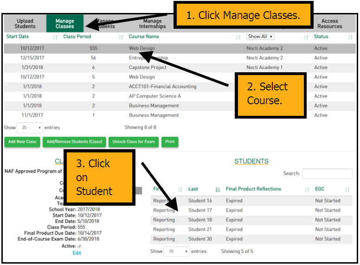360x265 pixels.
Task: Click the Course Name column header
Action: [x=144, y=37]
